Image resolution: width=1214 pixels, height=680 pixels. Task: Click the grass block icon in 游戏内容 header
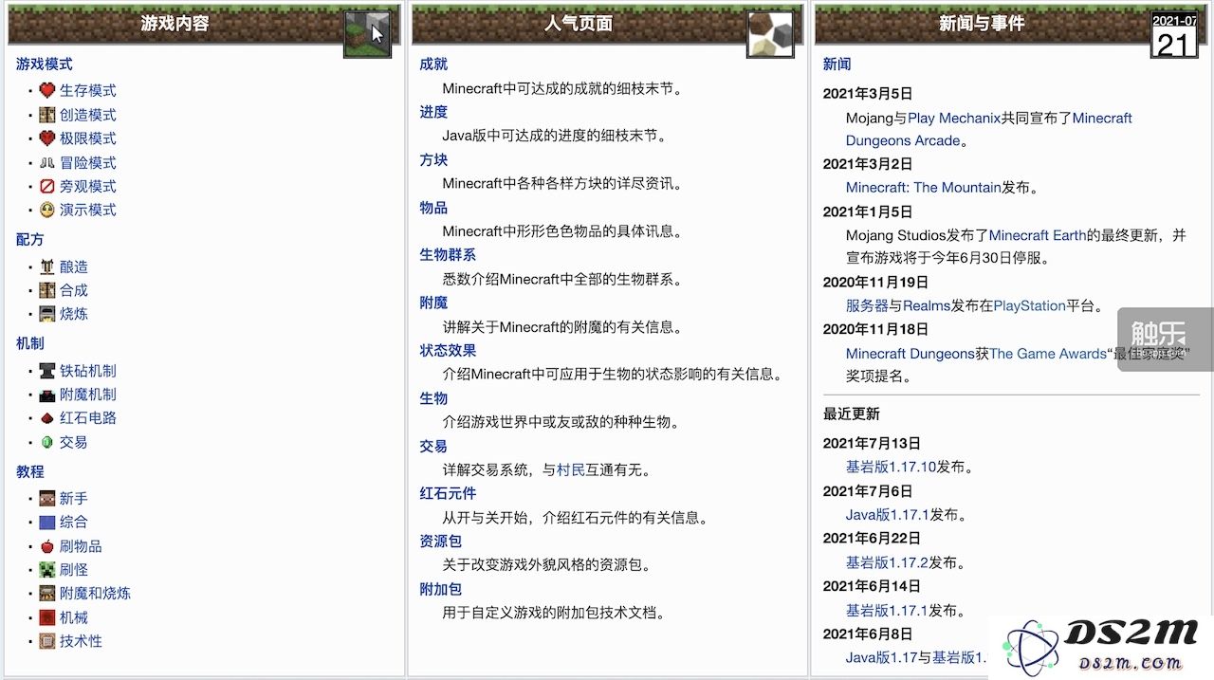[368, 34]
